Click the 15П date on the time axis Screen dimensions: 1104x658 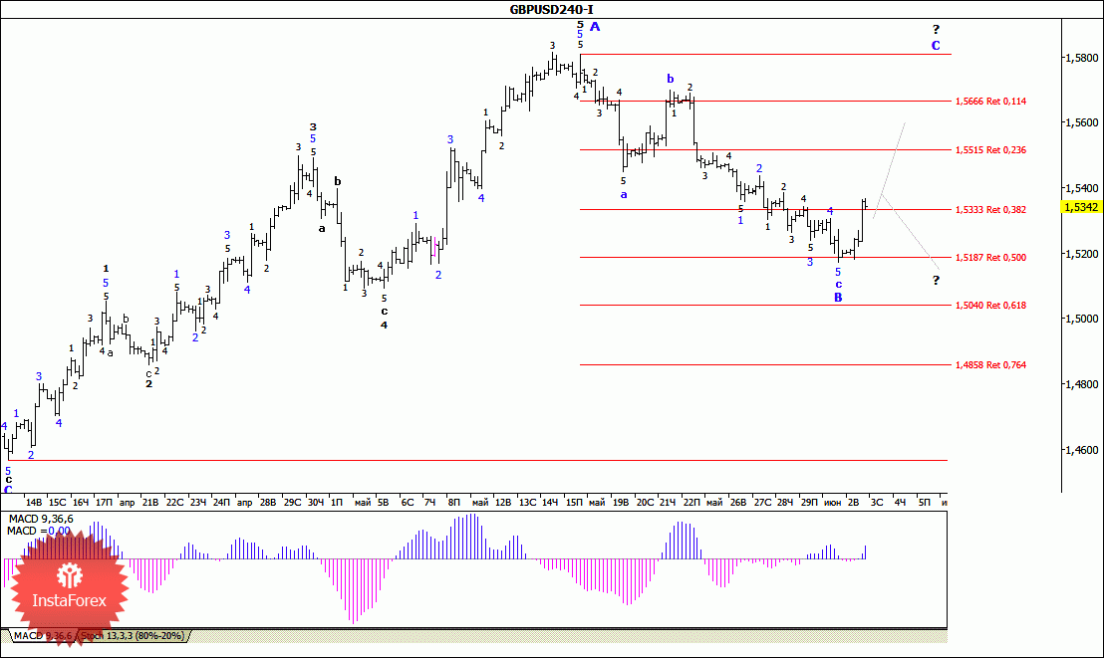tap(574, 503)
